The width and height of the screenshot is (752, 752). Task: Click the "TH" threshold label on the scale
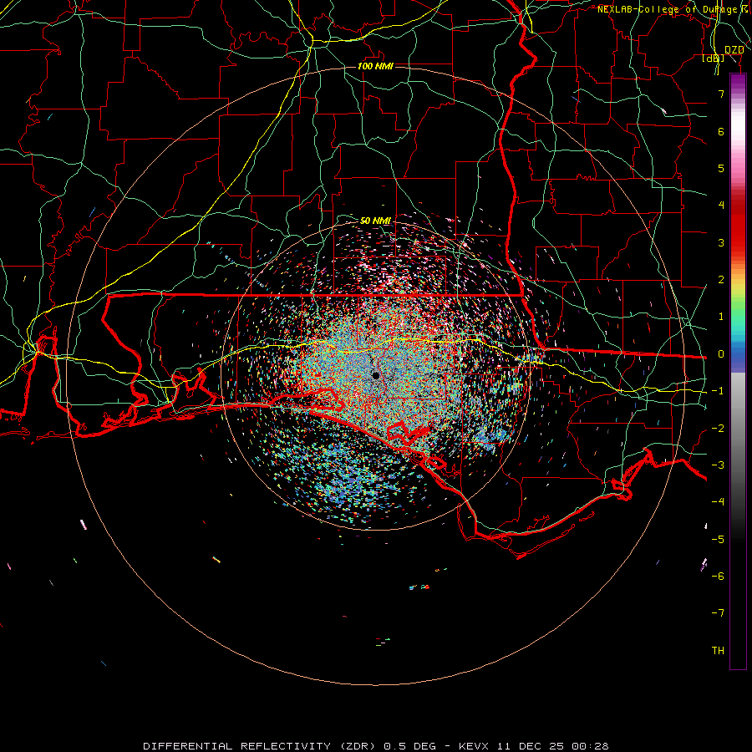click(x=718, y=651)
